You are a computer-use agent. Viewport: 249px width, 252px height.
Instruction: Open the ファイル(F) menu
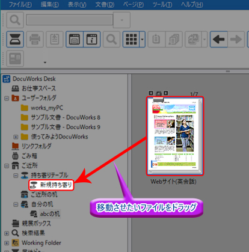[20, 4]
